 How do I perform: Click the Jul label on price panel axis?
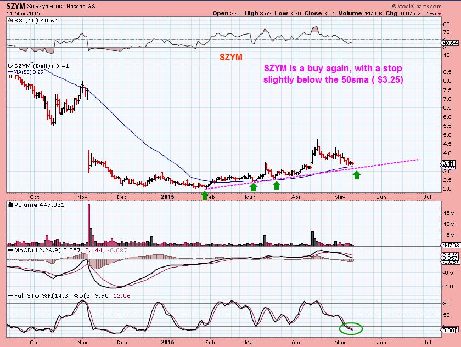(x=428, y=197)
